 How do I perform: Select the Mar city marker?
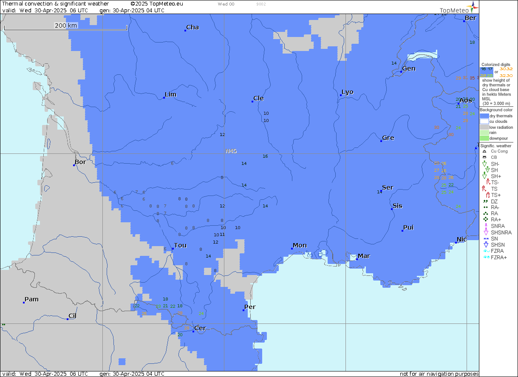click(x=357, y=259)
